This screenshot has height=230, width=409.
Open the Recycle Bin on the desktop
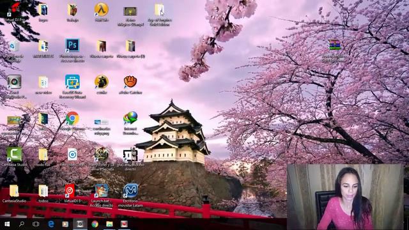(x=14, y=51)
